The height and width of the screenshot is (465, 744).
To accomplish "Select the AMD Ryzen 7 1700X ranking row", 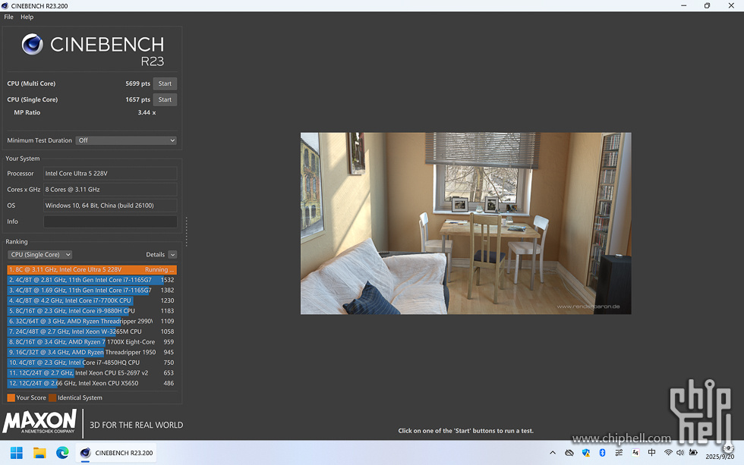I will tap(92, 342).
